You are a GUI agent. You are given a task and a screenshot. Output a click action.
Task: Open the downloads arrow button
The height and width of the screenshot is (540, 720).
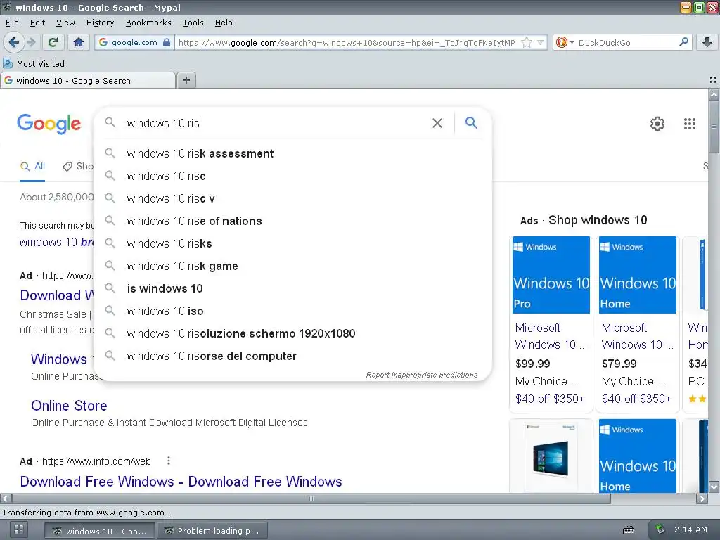pyautogui.click(x=707, y=42)
